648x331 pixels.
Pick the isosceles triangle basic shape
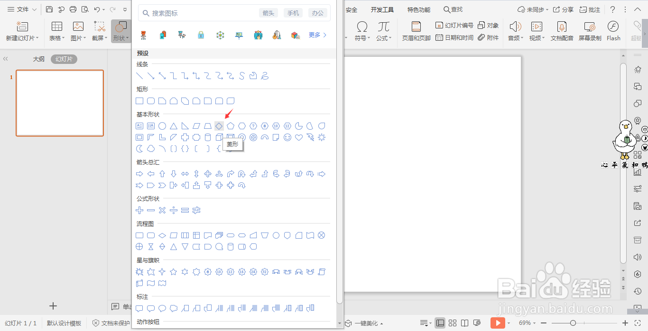pos(174,126)
